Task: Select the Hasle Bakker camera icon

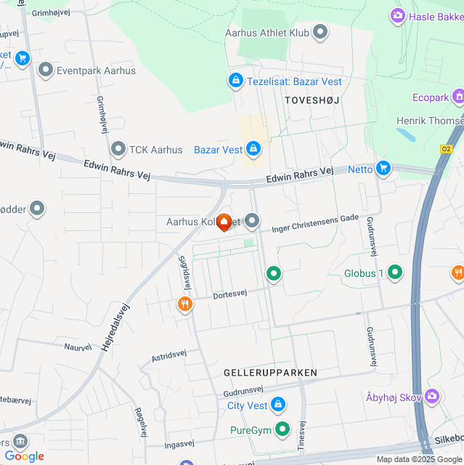Action: (x=397, y=15)
